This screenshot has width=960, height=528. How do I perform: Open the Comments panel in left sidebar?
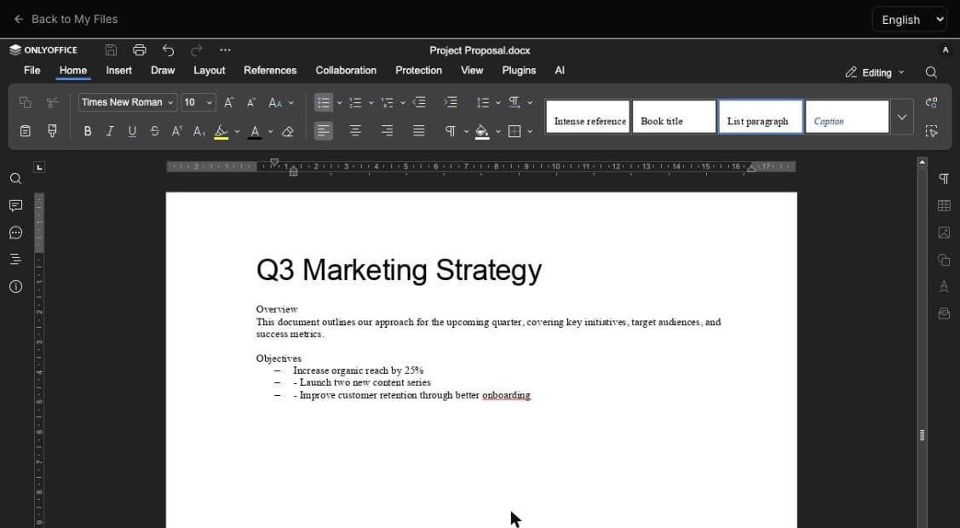point(16,205)
